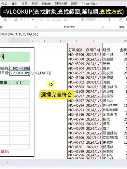Image resolution: width=127 pixels, height=169 pixels.
Task: Click the 2024/1/10 date cell
Action: (x=94, y=147)
